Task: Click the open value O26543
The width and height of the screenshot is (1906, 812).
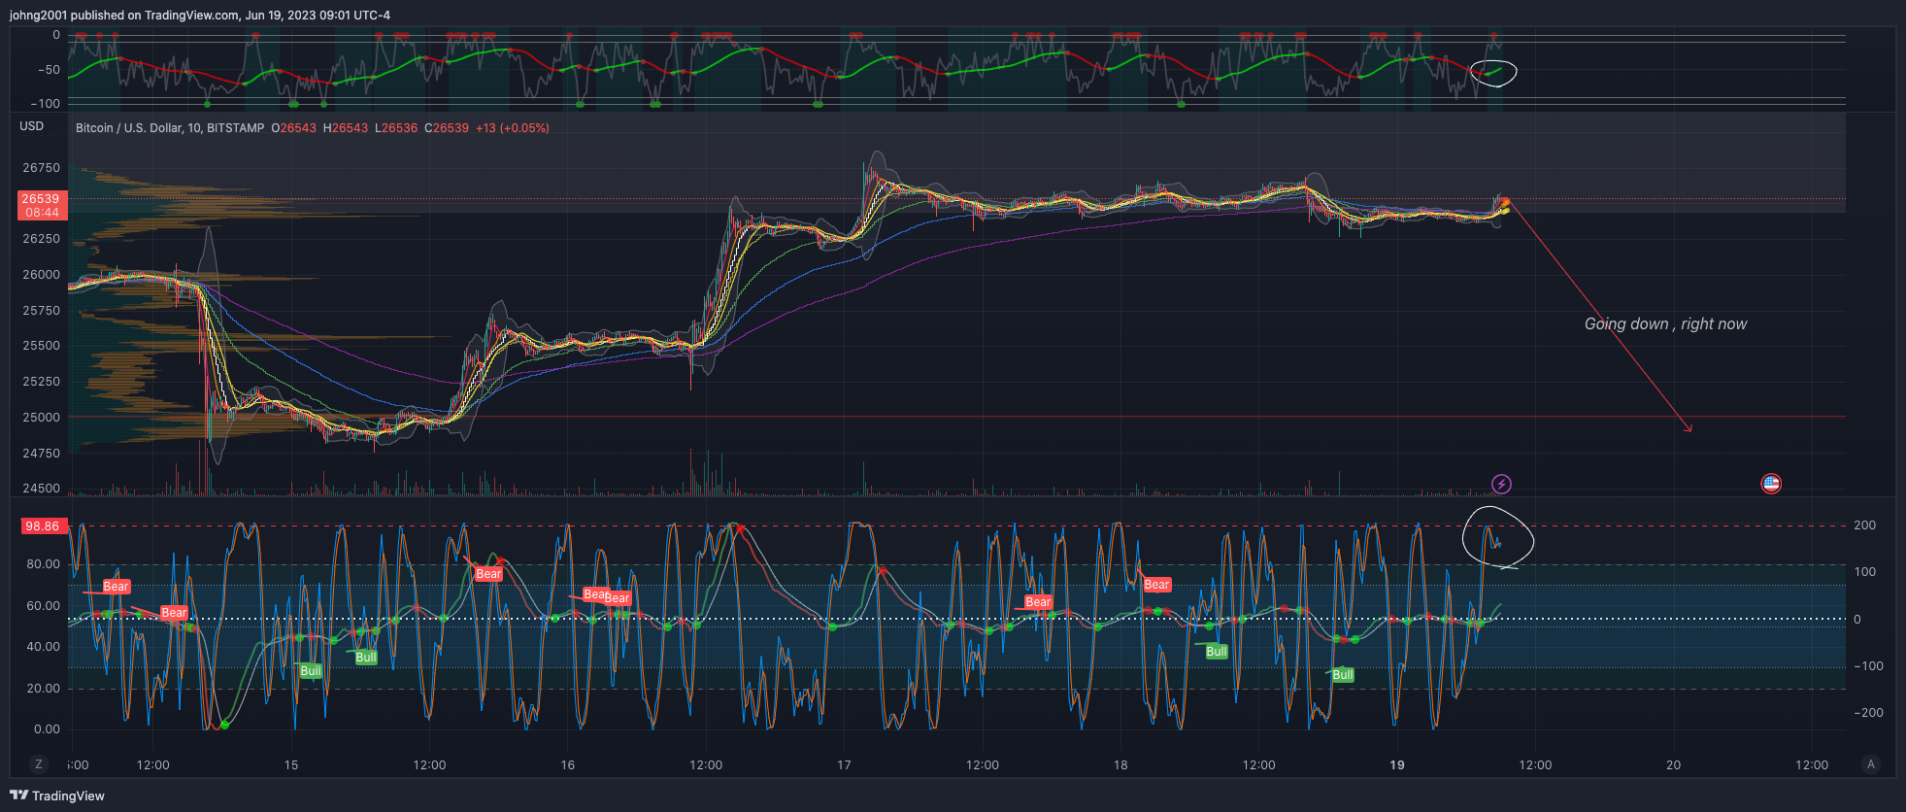Action: 294,128
